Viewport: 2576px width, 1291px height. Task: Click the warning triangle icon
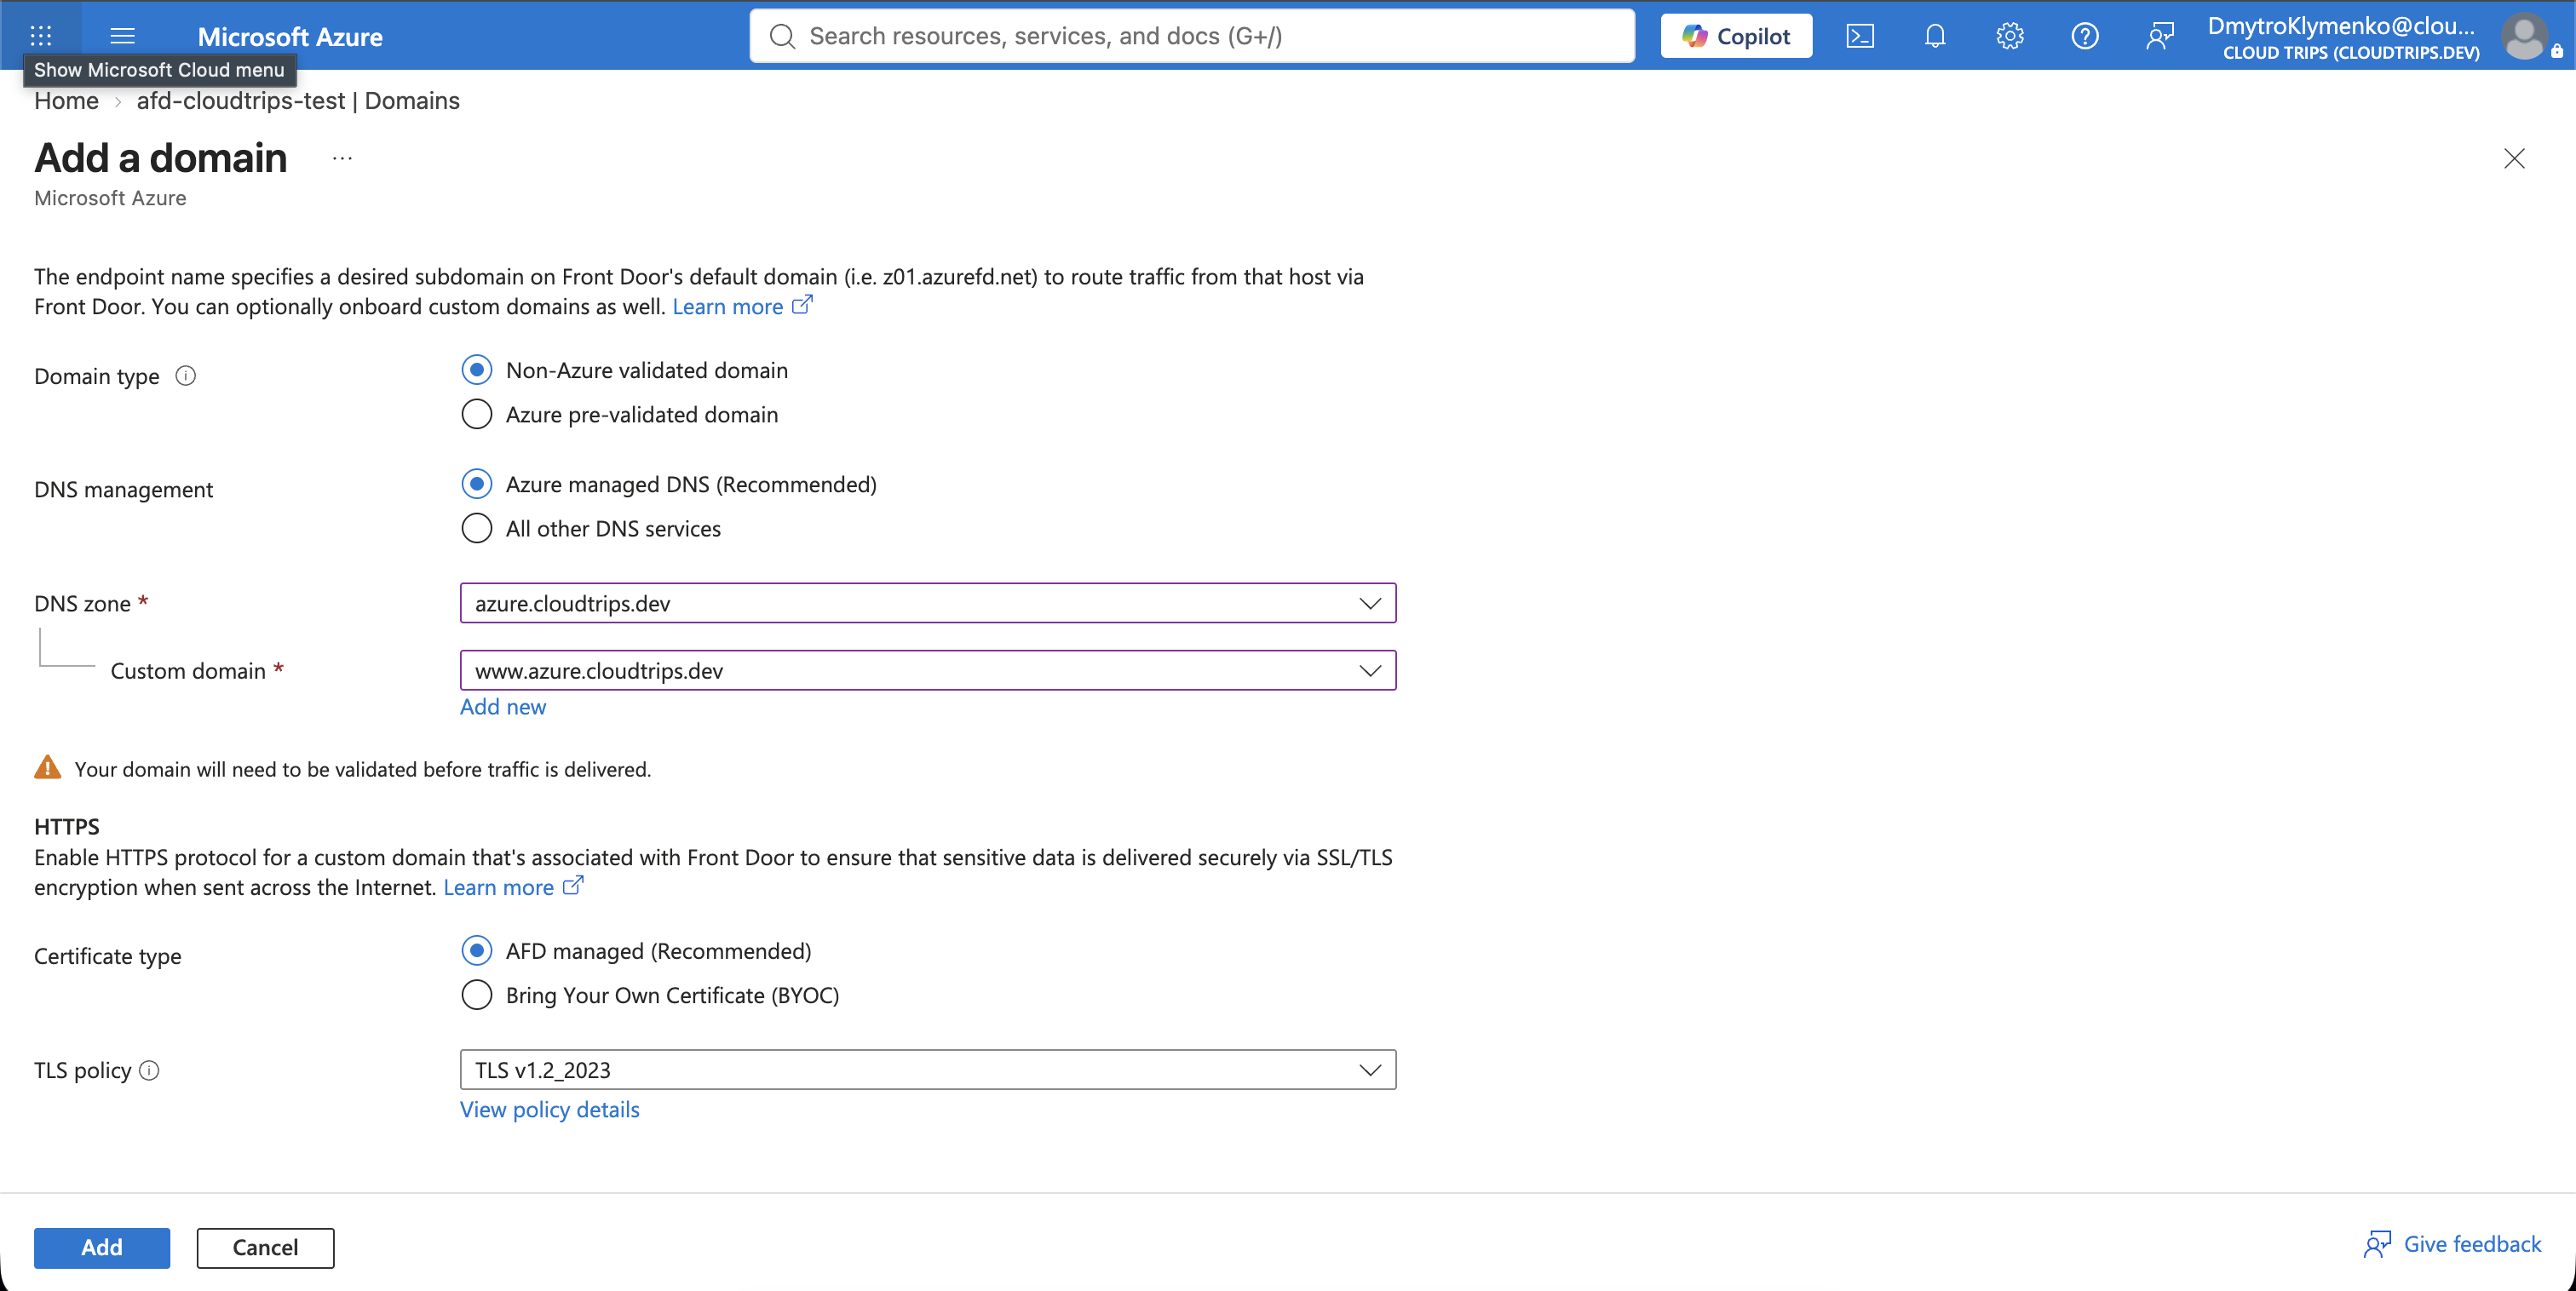click(47, 767)
